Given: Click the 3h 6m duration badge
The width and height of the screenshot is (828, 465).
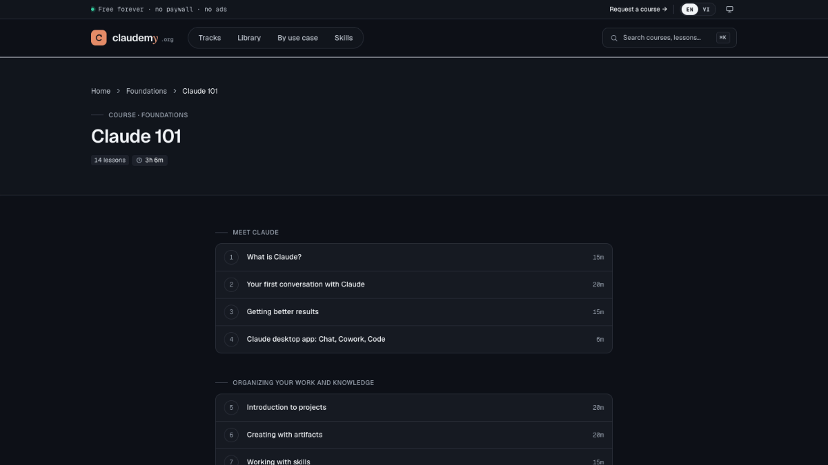Looking at the screenshot, I should [150, 160].
